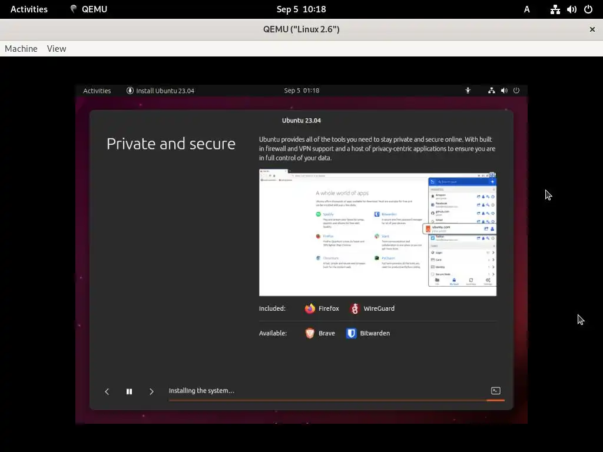Click QEMU ("Linux 2.6") title bar text
The height and width of the screenshot is (452, 603).
[x=301, y=29]
